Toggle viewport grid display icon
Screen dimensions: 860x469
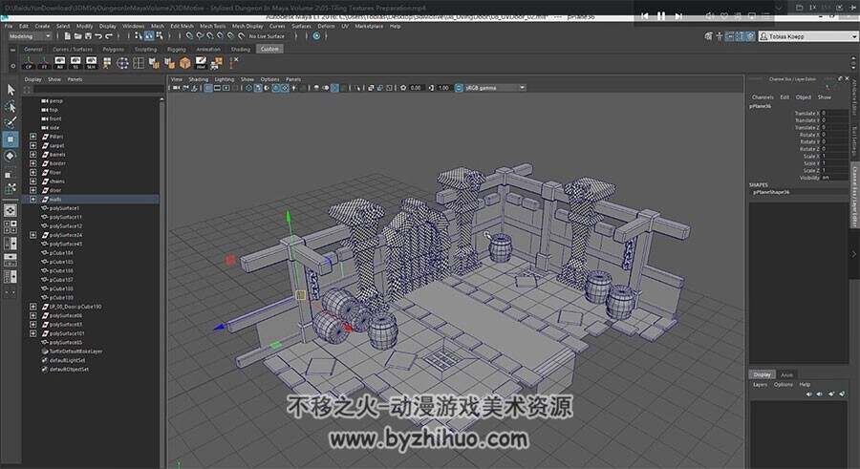(208, 88)
